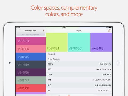Focus the Search extracted colors field
This screenshot has height=96, width=128.
[31, 35]
